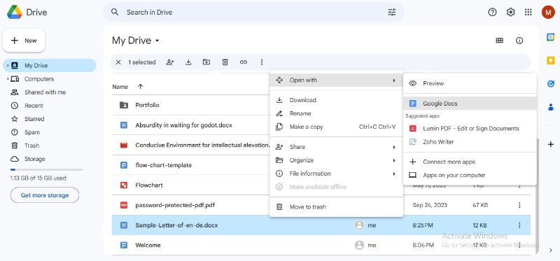
Task: Open Recent in sidebar
Action: pyautogui.click(x=50, y=106)
